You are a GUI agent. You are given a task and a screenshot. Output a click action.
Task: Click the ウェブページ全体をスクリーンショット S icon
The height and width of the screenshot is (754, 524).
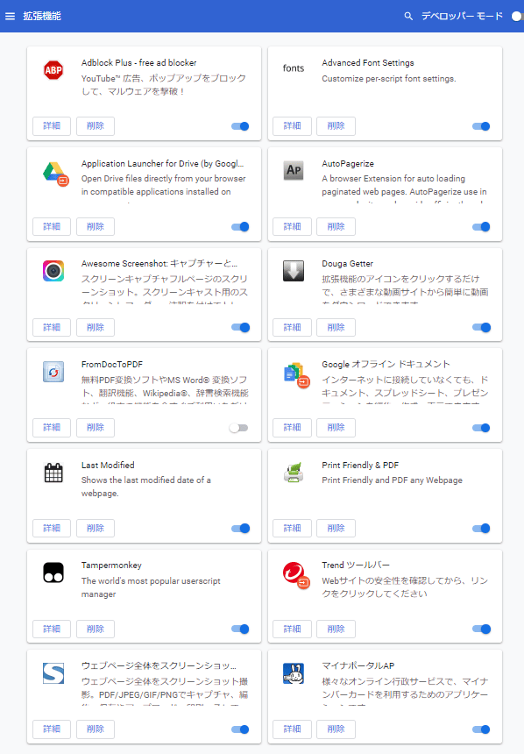[53, 673]
